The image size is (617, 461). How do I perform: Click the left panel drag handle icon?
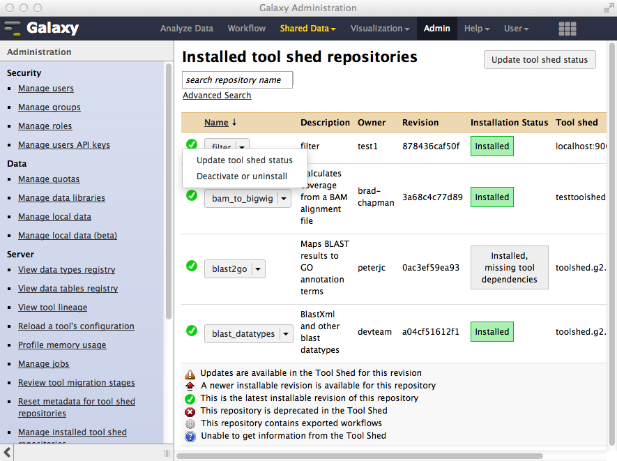[x=167, y=453]
